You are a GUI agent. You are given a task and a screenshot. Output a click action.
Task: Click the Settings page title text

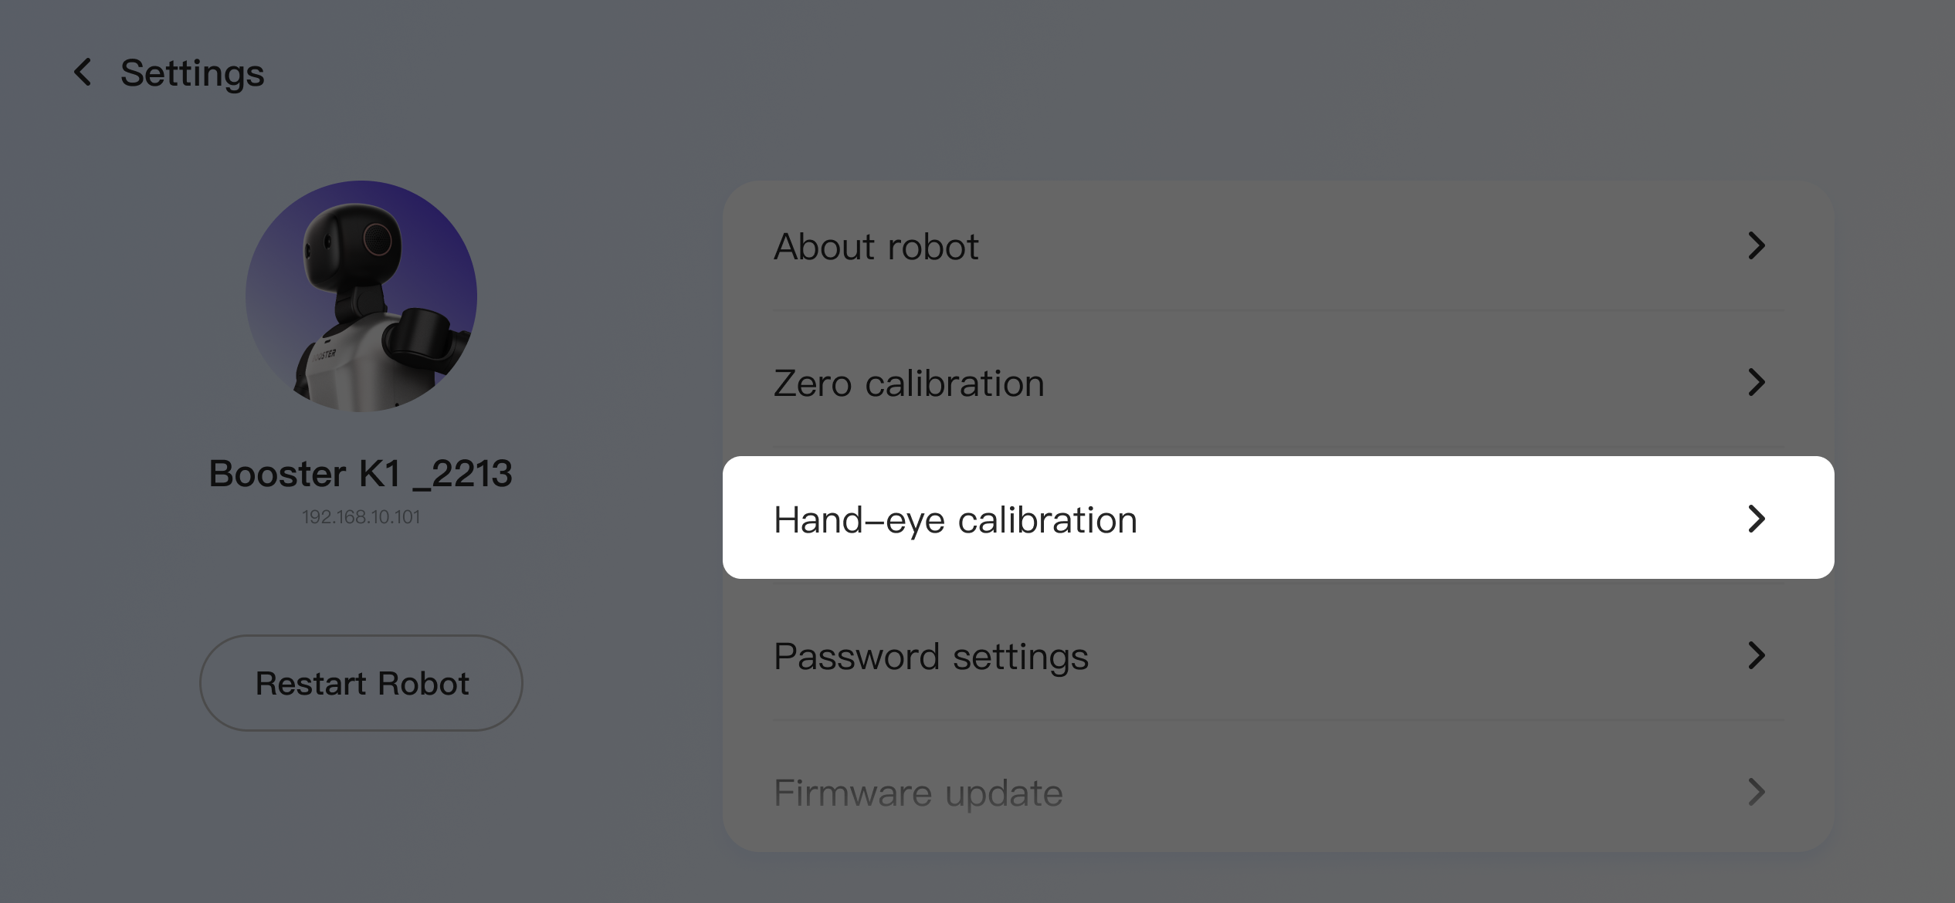[x=192, y=74]
